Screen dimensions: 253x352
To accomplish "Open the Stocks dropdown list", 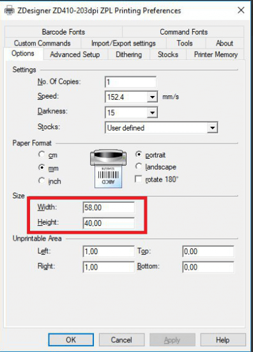I will point(212,128).
